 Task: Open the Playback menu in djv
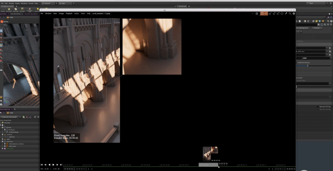click(69, 13)
